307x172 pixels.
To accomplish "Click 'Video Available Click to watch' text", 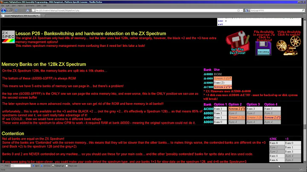I will tap(289, 33).
